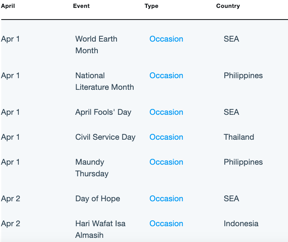Click the April Fools' Day event text
Viewport: 288px width, 242px height.
103,112
